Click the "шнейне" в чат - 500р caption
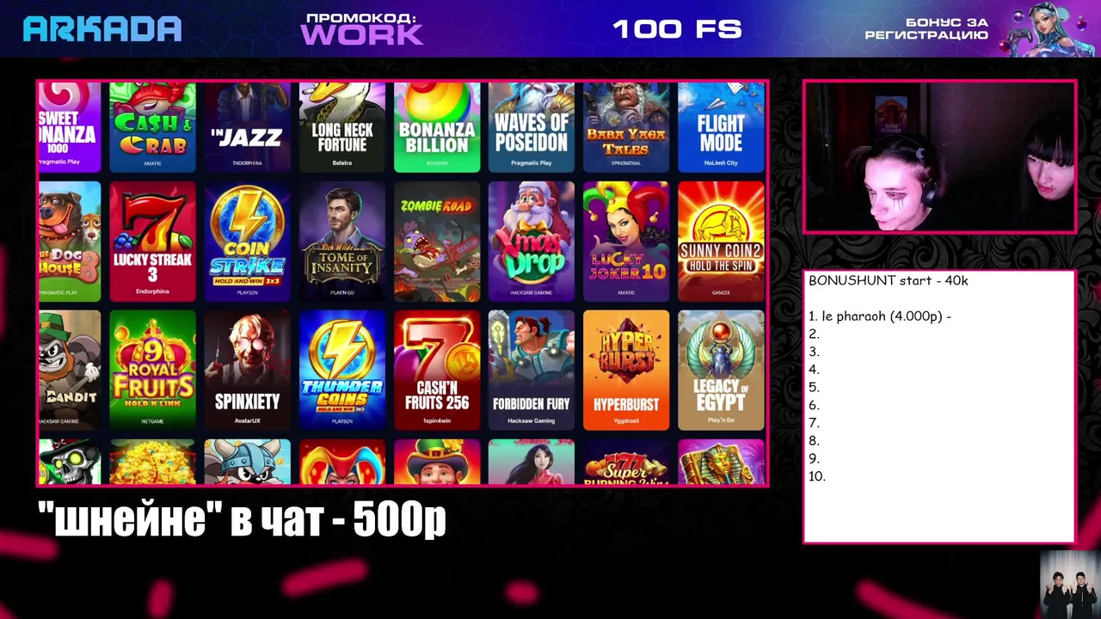This screenshot has width=1101, height=619. tap(242, 518)
